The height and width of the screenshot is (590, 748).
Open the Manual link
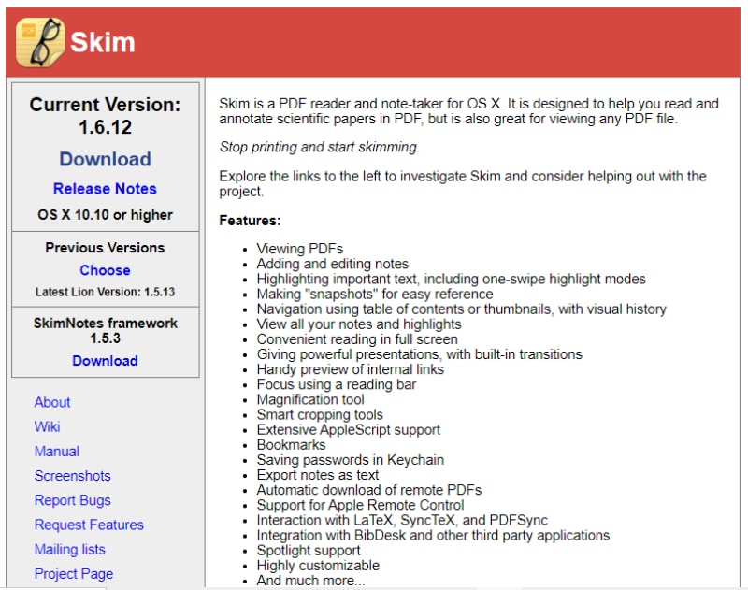coord(57,452)
